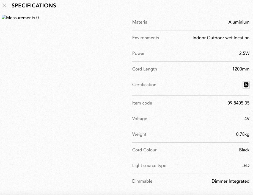The image size is (253, 195).
Task: Select the item code 09.8405.05
Action: point(238,103)
